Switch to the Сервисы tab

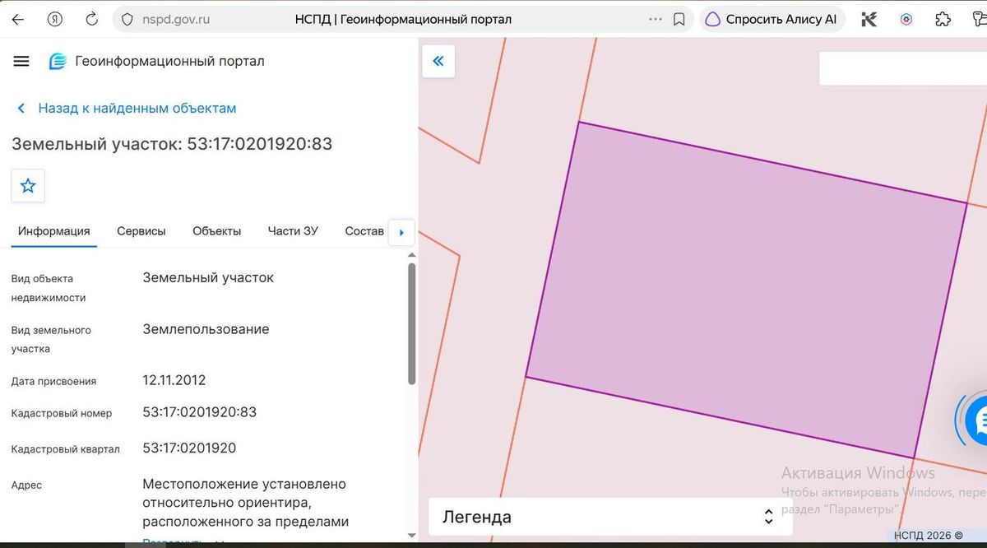tap(141, 231)
